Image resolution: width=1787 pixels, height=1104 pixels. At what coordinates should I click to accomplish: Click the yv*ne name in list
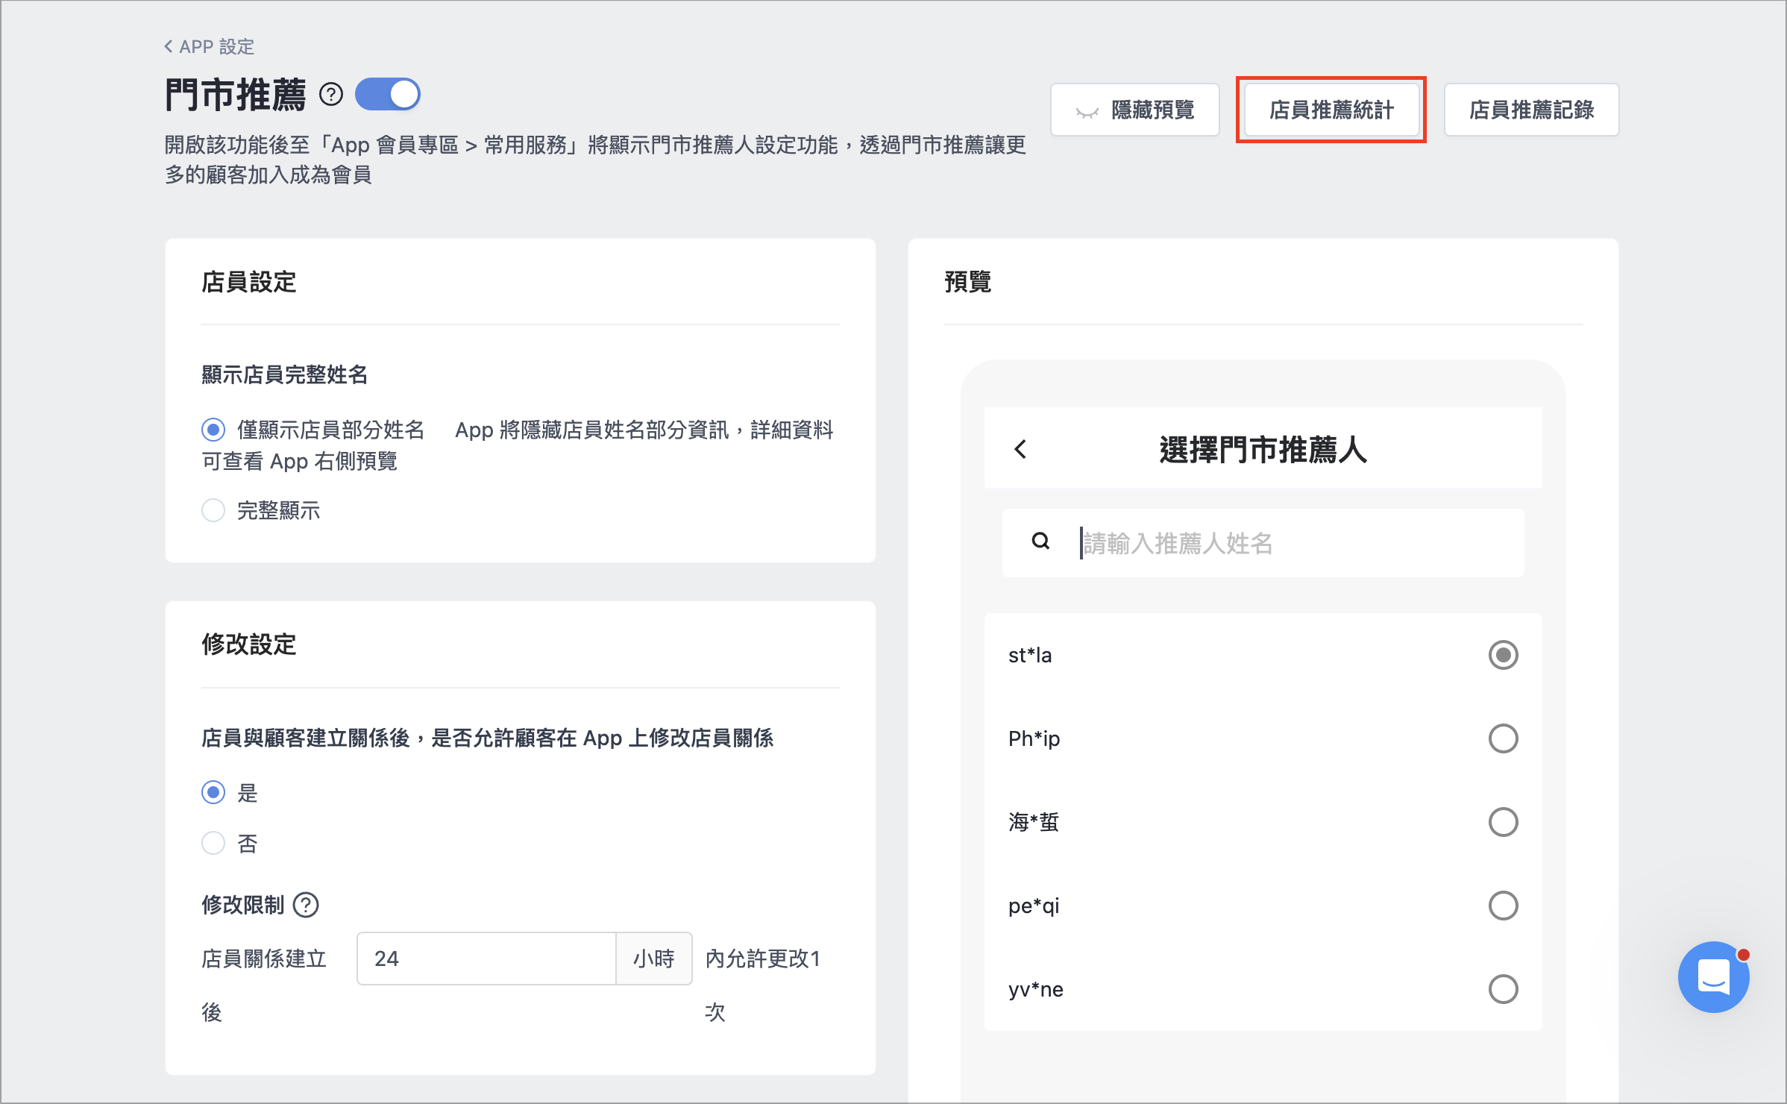point(1036,989)
